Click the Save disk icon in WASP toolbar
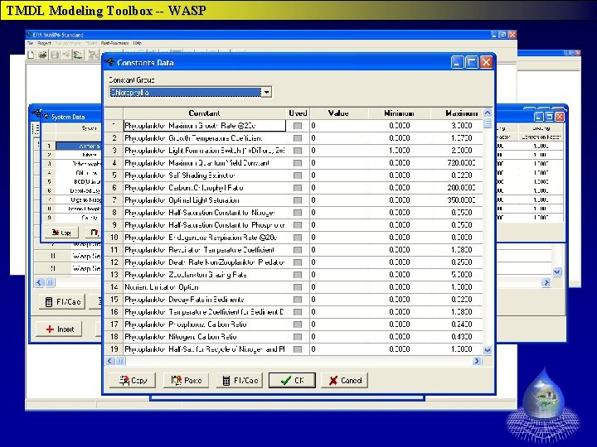Screen dimensions: 597x447 click(x=55, y=55)
